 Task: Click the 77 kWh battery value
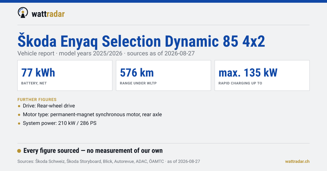tap(38, 73)
